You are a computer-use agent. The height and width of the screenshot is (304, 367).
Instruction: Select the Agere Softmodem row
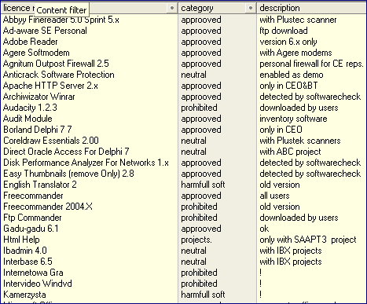[x=36, y=53]
